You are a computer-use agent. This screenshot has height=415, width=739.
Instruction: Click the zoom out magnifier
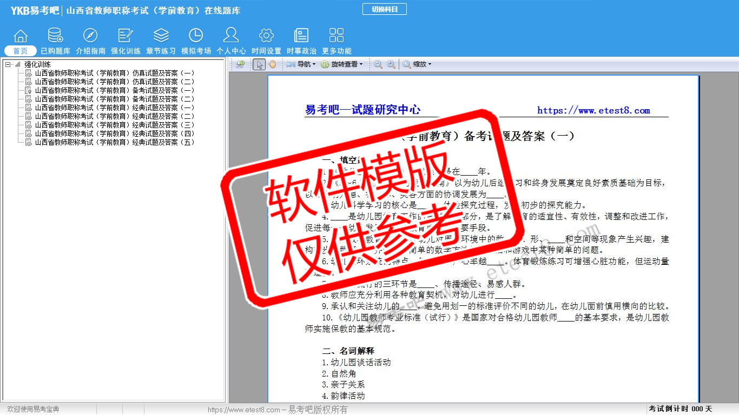click(378, 64)
